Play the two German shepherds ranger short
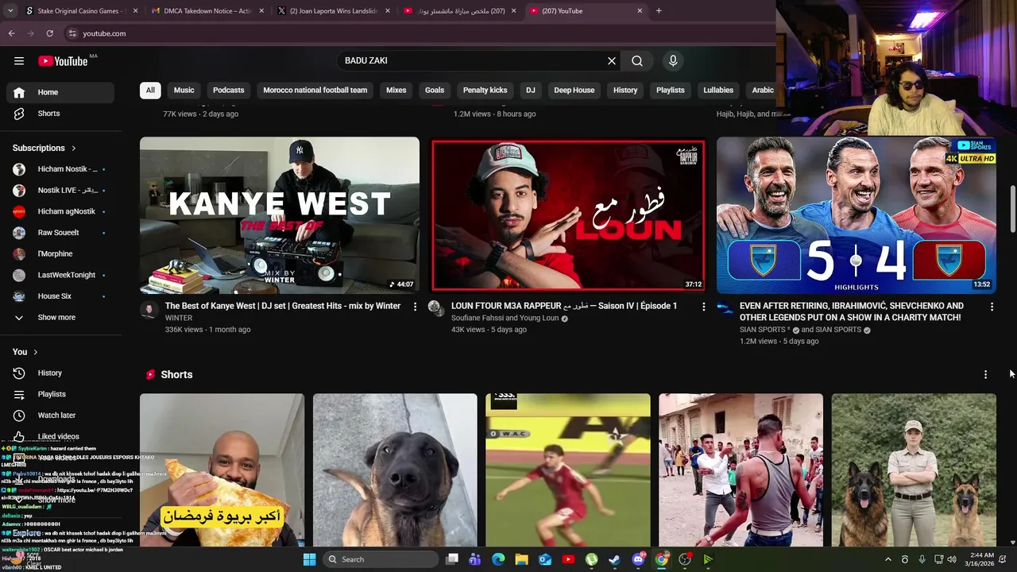Viewport: 1017px width, 572px height. click(914, 470)
